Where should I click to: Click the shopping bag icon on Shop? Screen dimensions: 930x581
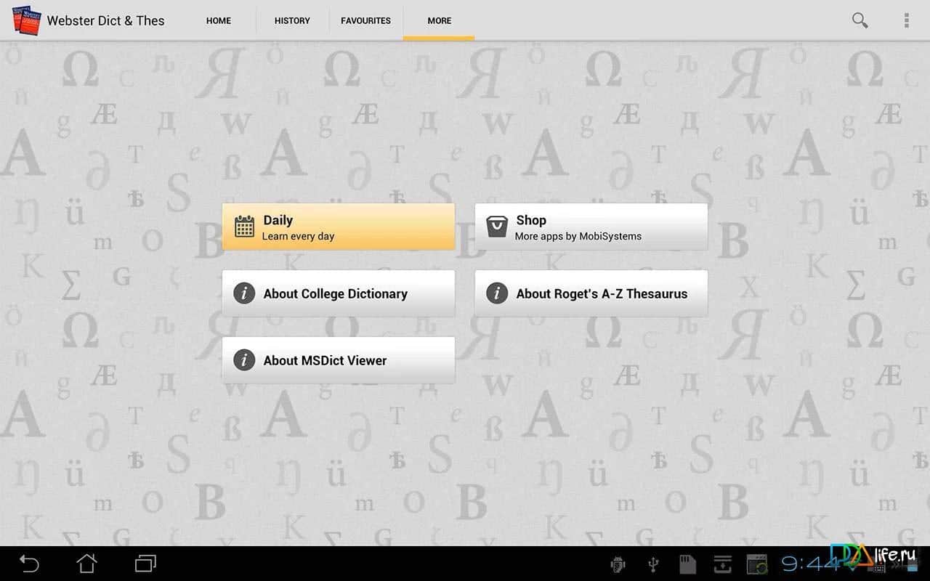pyautogui.click(x=497, y=227)
